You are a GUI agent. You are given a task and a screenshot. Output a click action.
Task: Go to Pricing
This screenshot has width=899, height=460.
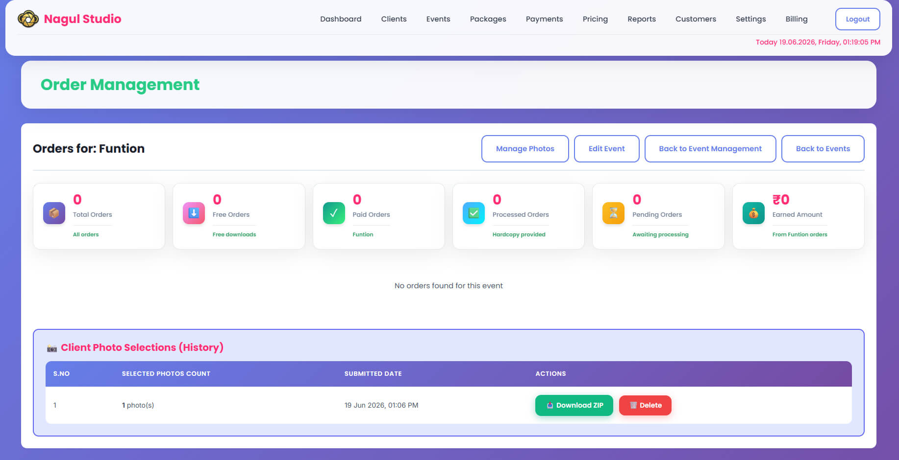coord(595,19)
